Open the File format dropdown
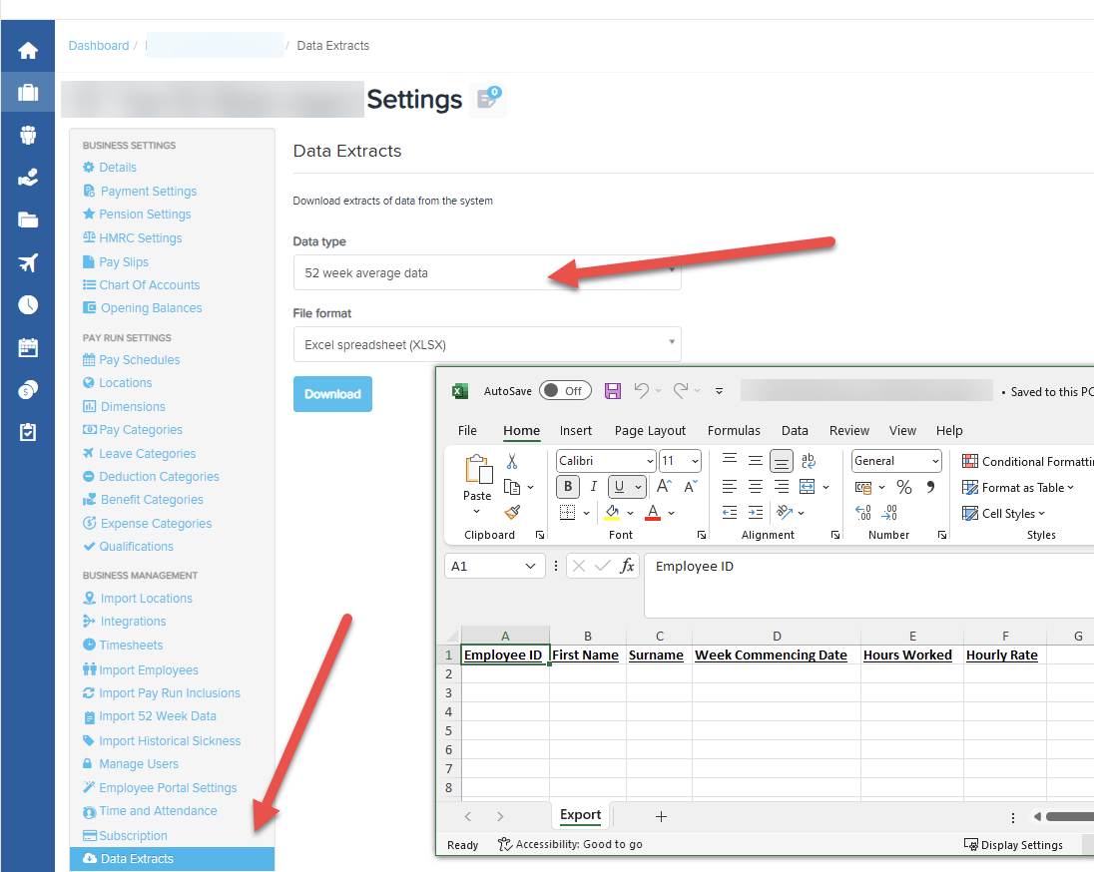The height and width of the screenshot is (872, 1094). [x=487, y=344]
